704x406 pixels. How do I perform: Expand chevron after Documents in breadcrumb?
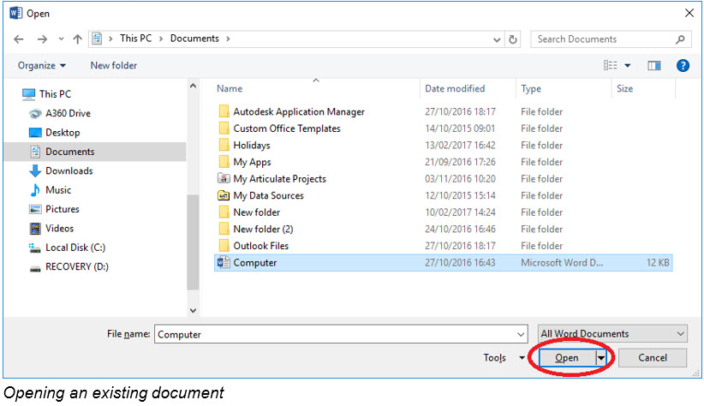click(228, 39)
